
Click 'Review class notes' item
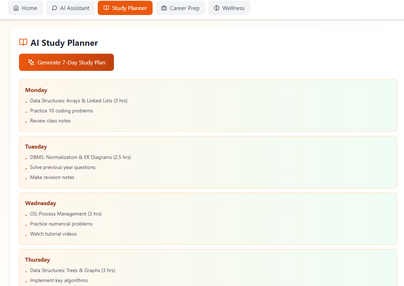(50, 121)
